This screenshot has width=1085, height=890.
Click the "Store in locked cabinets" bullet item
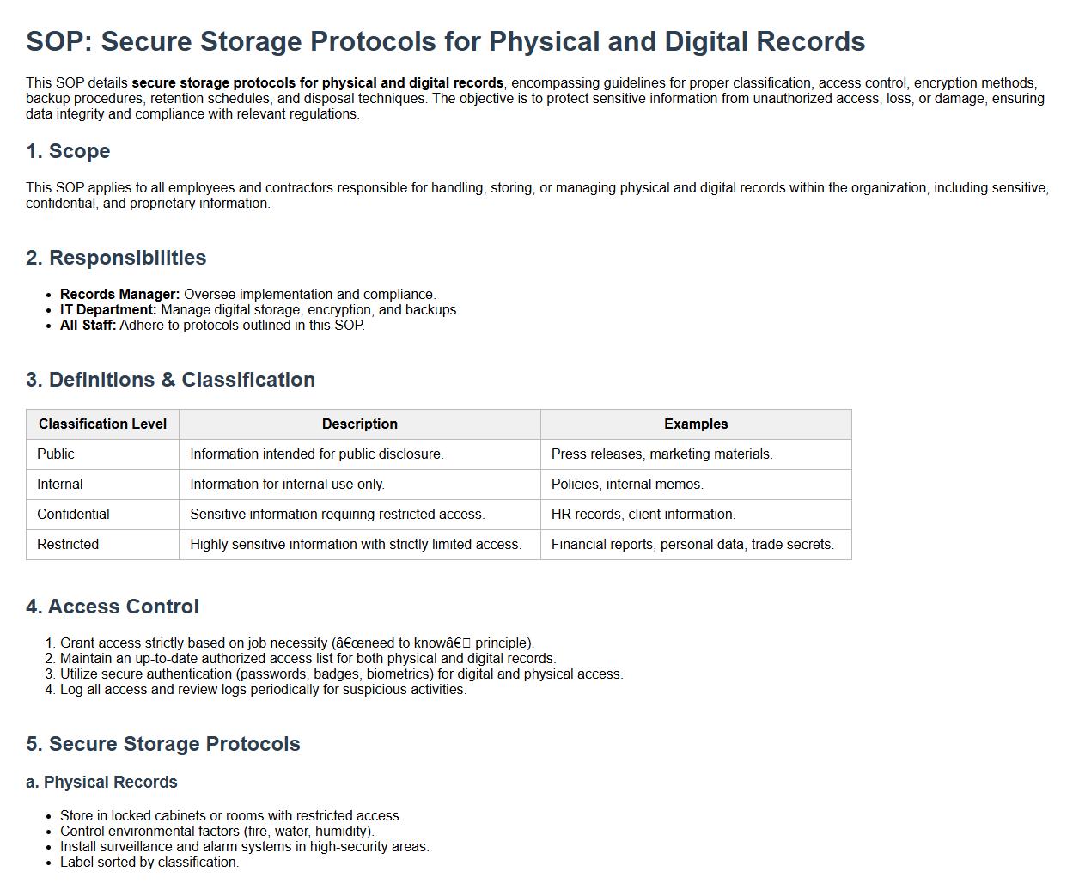click(230, 816)
